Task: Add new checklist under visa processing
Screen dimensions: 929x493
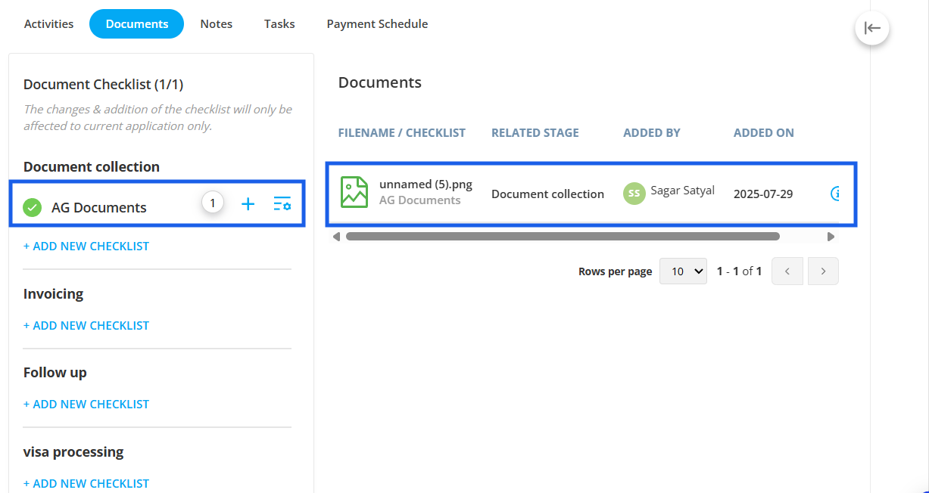Action: coord(86,483)
